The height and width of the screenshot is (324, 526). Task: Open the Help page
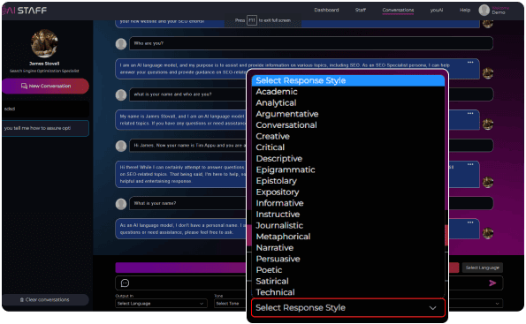pyautogui.click(x=465, y=10)
